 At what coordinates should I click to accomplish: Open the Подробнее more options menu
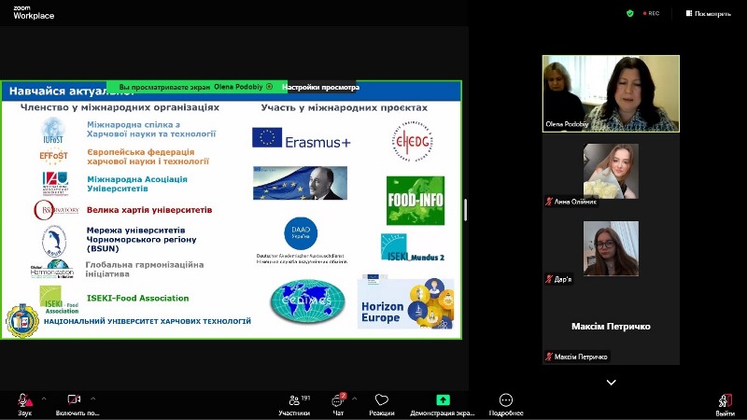tap(506, 404)
